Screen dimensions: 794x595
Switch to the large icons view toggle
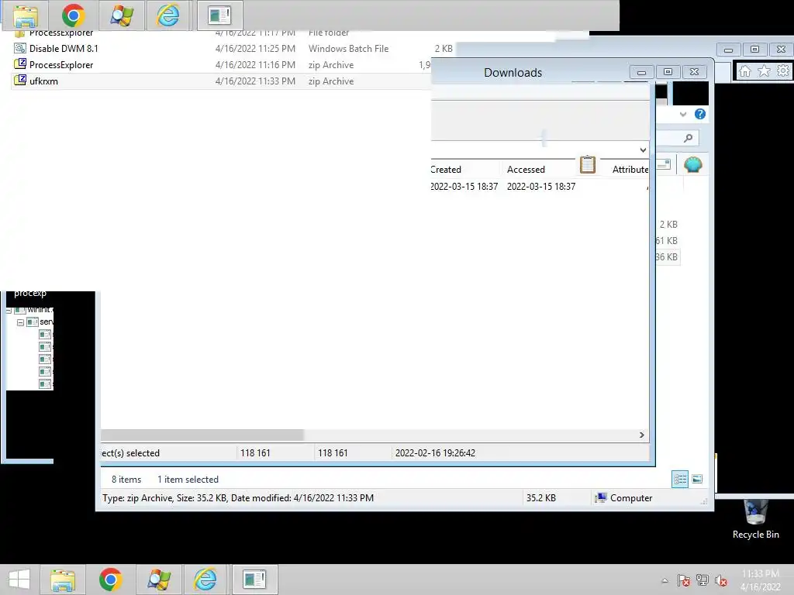697,479
